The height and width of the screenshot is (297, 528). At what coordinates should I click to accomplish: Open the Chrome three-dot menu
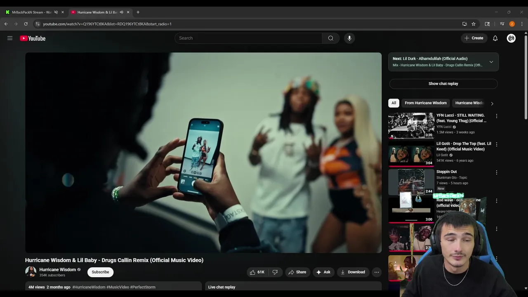(x=522, y=24)
